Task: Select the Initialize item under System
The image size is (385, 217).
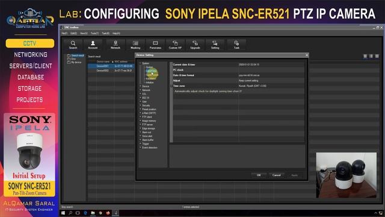Action: point(150,83)
